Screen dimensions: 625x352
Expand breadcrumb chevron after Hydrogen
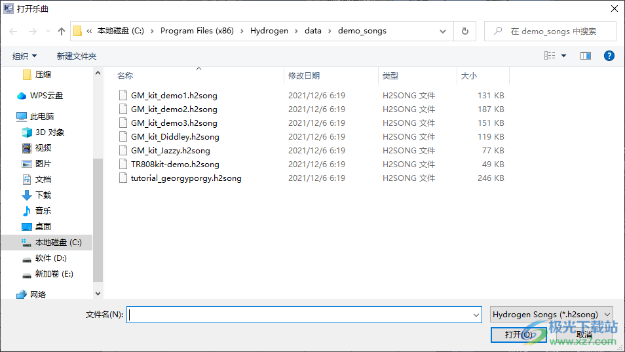tap(296, 31)
